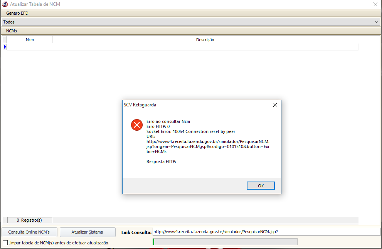Click the OK button in error dialog
The height and width of the screenshot is (249, 382).
261,186
